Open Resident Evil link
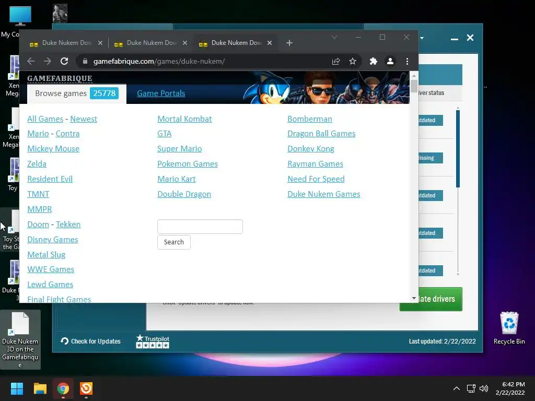Screen dimensions: 535x401 coord(50,179)
